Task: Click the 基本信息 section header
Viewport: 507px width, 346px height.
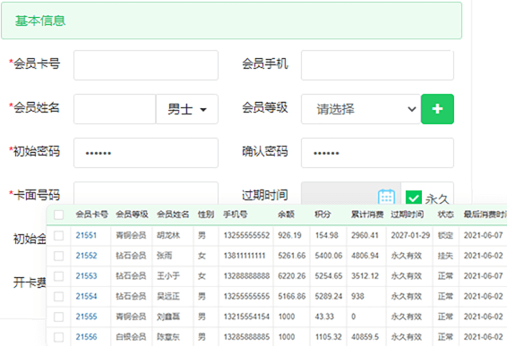Action: point(40,21)
